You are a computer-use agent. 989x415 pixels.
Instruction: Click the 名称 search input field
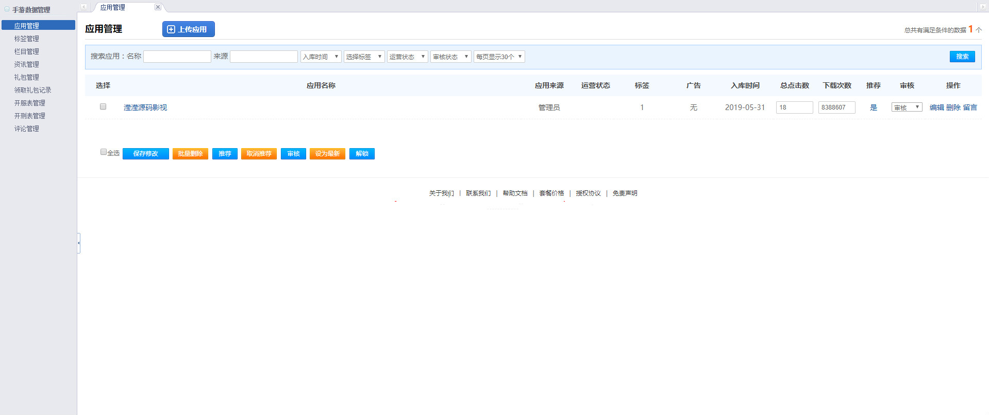point(177,57)
